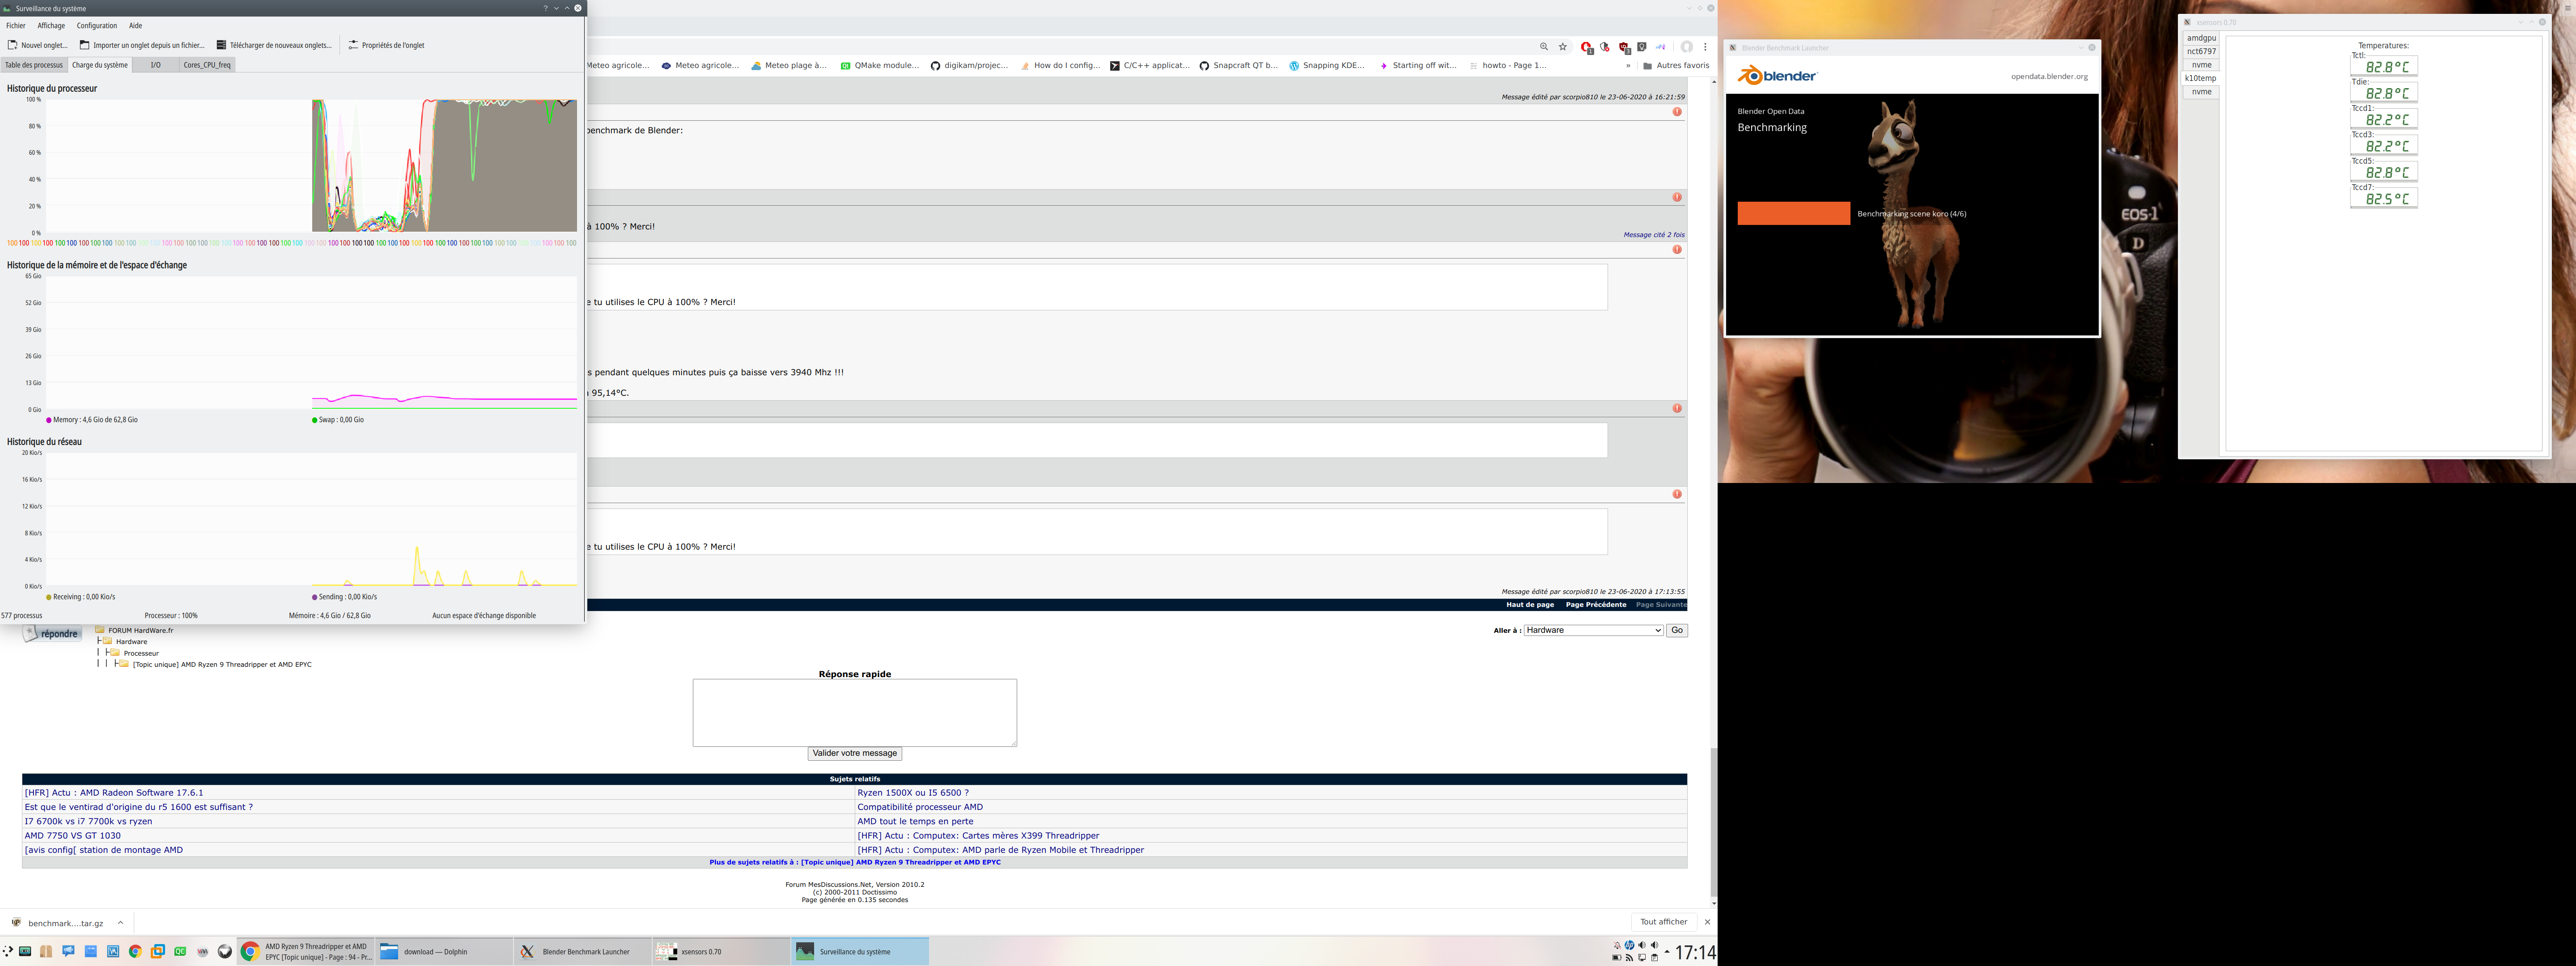The width and height of the screenshot is (2576, 966).
Task: Launch the cassette tape taskbar app
Action: tap(25, 952)
